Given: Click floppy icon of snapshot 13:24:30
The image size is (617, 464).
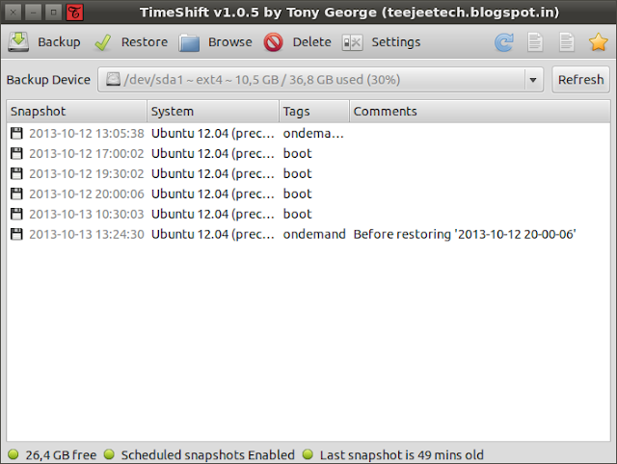Looking at the screenshot, I should pyautogui.click(x=16, y=234).
